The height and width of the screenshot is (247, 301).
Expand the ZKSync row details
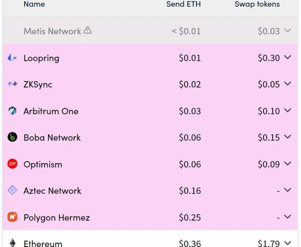tap(288, 84)
